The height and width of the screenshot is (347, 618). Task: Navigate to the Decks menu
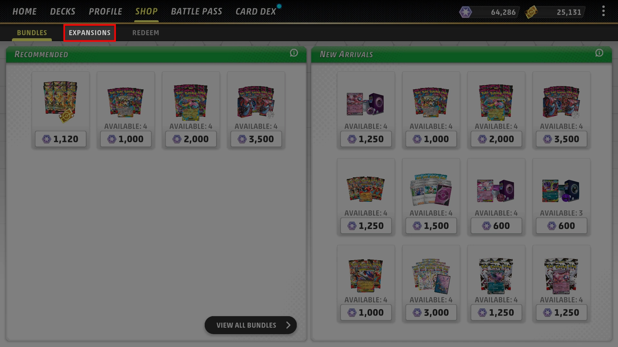tap(62, 12)
